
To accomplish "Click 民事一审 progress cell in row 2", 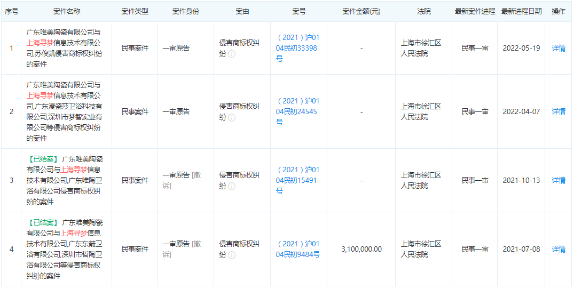I will point(475,111).
